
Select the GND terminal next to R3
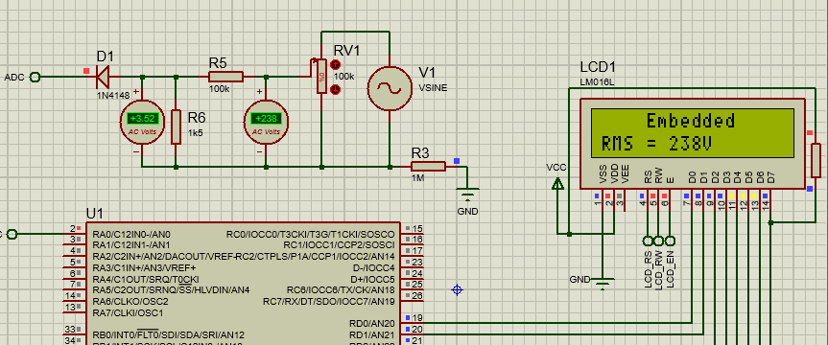467,195
